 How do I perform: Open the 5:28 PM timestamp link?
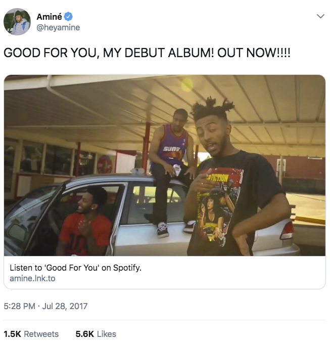coord(19,306)
